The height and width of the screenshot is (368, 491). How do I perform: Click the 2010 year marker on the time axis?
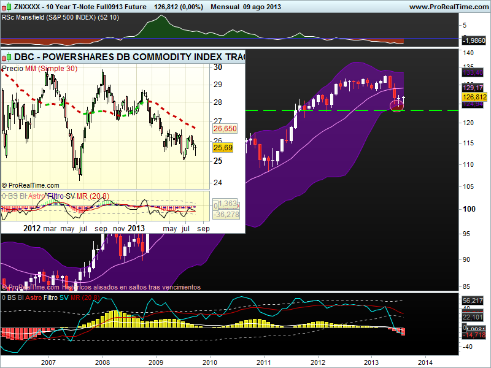[x=210, y=362]
